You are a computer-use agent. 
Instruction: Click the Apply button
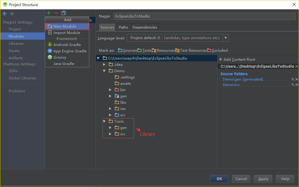tap(263, 179)
